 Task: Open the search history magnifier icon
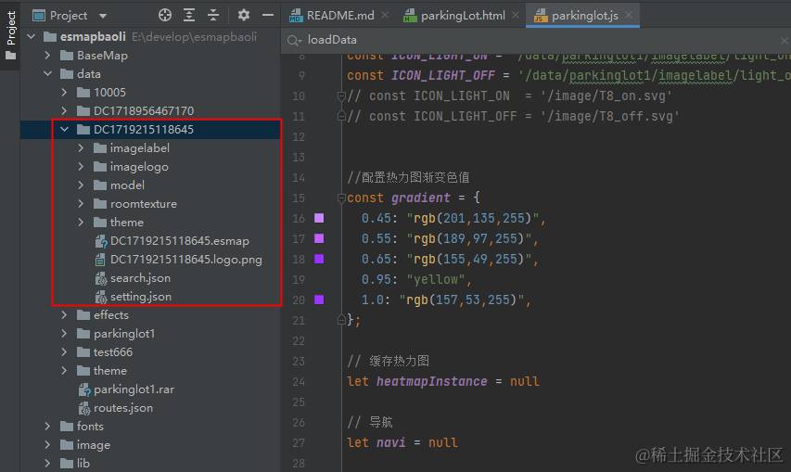point(294,41)
